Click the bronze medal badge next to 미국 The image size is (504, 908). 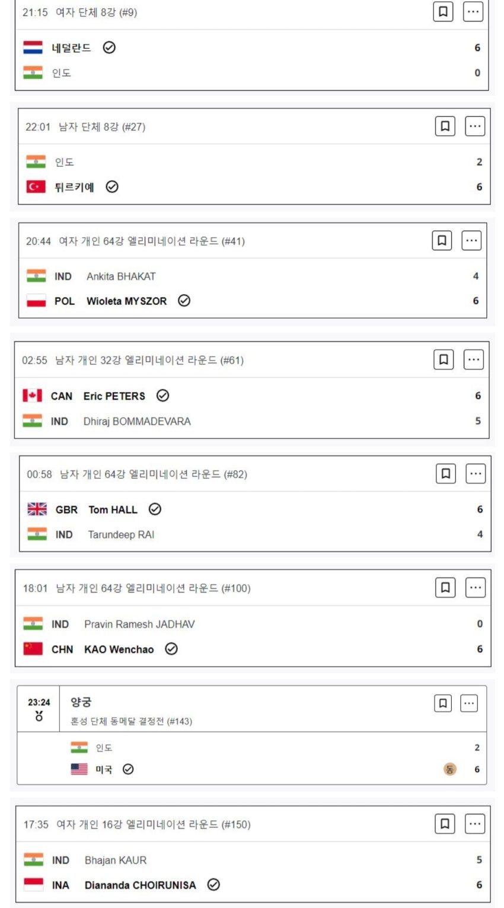(450, 769)
